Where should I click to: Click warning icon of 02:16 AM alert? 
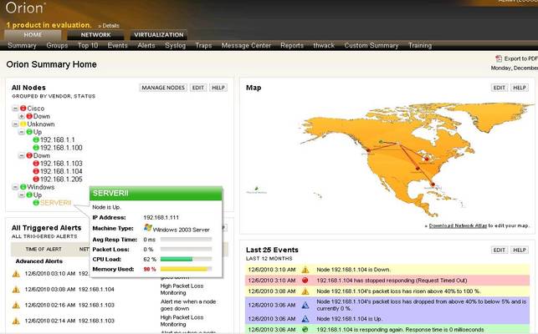click(x=16, y=306)
